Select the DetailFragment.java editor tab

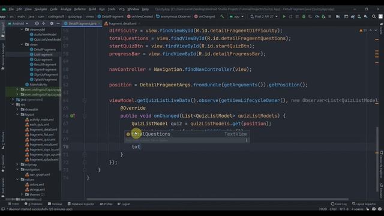[82, 23]
